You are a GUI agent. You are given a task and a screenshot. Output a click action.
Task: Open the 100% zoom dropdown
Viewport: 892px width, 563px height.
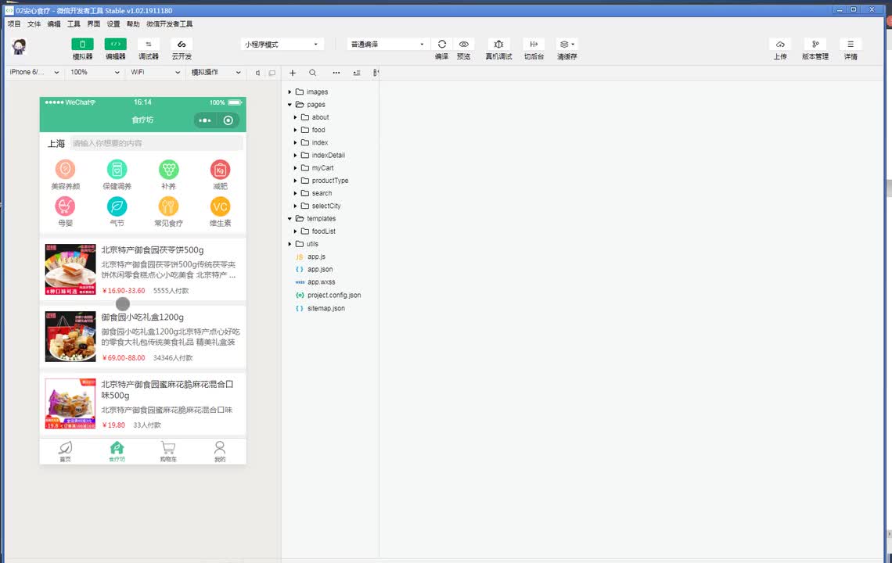95,72
